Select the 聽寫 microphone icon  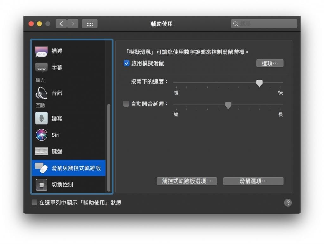pyautogui.click(x=41, y=118)
